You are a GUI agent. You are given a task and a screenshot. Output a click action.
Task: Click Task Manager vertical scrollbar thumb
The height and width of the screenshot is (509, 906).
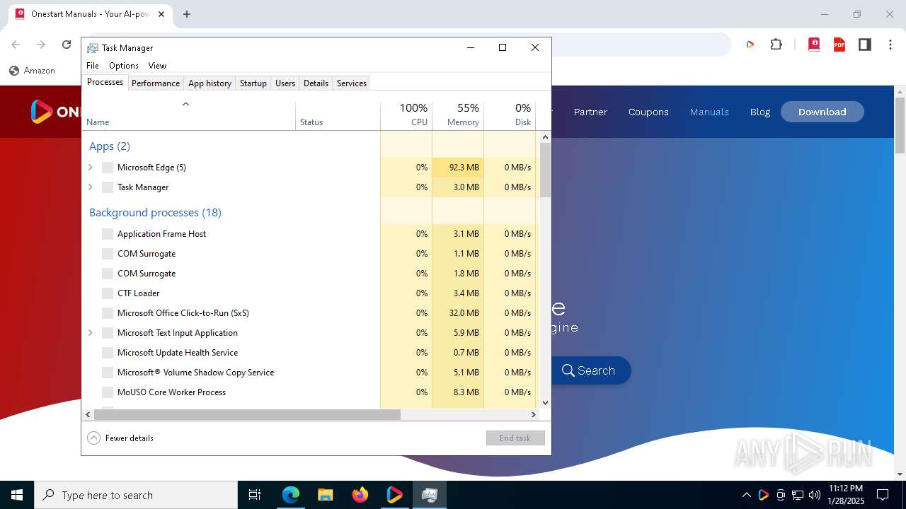(x=545, y=170)
